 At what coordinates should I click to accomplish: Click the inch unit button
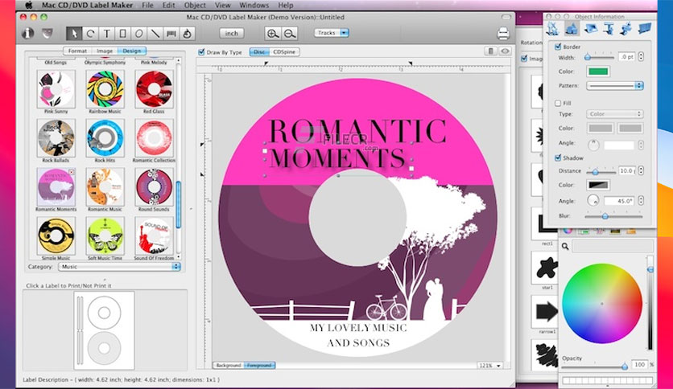[231, 34]
